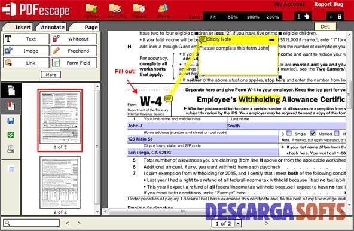Click the blue floppy disk save icon

point(11,121)
